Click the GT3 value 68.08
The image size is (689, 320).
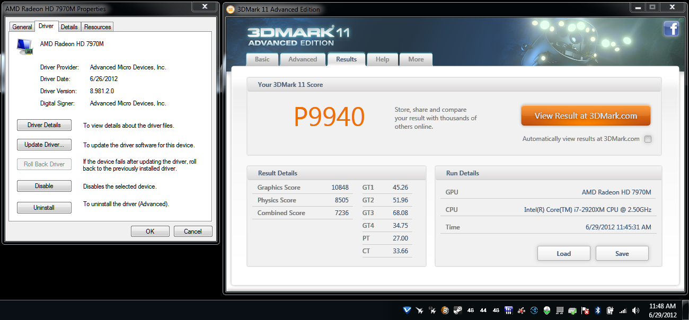(400, 213)
